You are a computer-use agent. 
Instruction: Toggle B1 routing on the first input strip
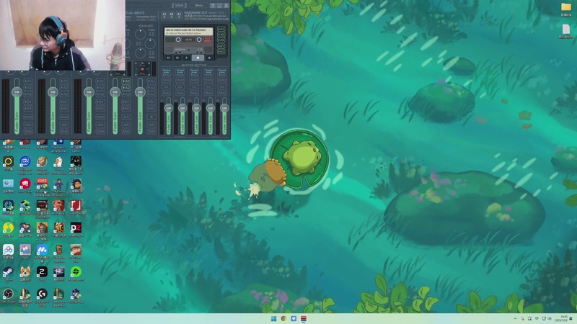point(28,102)
